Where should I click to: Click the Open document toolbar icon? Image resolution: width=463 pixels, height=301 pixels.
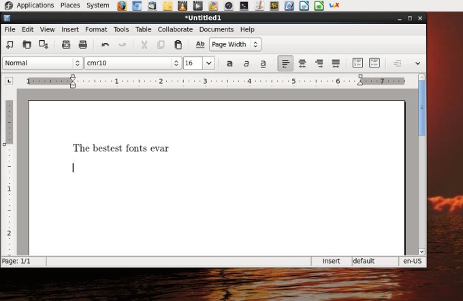pos(27,45)
